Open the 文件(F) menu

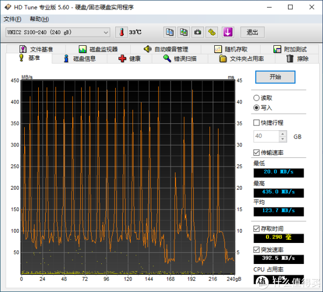tap(12, 19)
